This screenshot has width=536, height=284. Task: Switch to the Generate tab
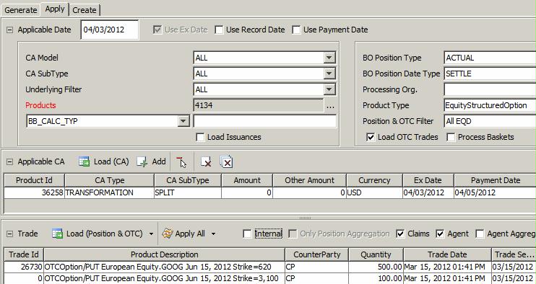pos(21,10)
